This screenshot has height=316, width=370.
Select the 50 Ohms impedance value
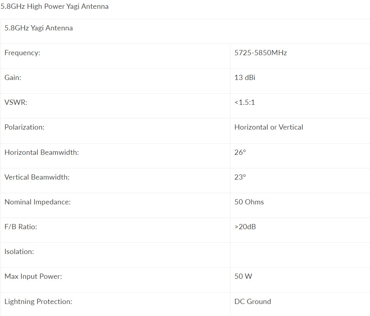pyautogui.click(x=249, y=202)
